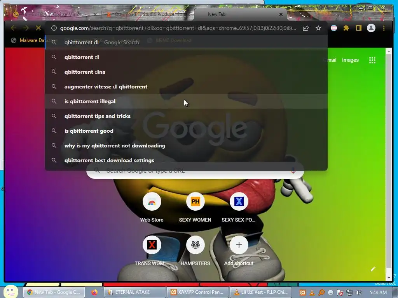Click the 5:44 AM taskbar clock

(x=379, y=293)
